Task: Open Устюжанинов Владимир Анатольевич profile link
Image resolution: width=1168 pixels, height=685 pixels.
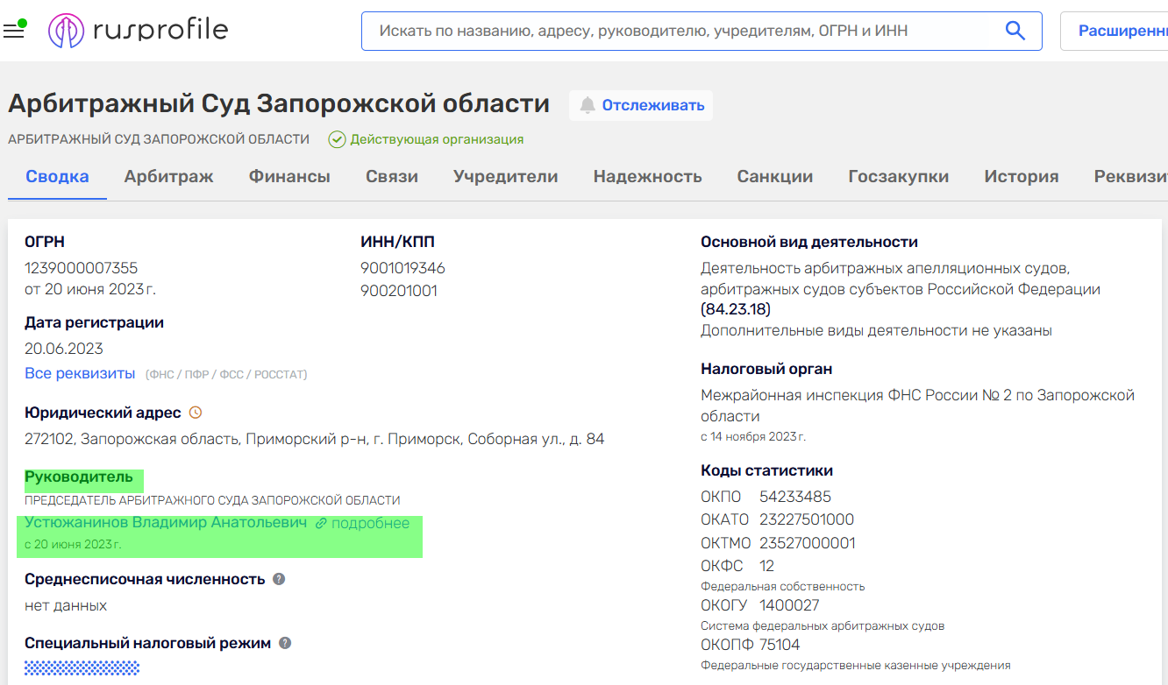Action: coord(166,523)
